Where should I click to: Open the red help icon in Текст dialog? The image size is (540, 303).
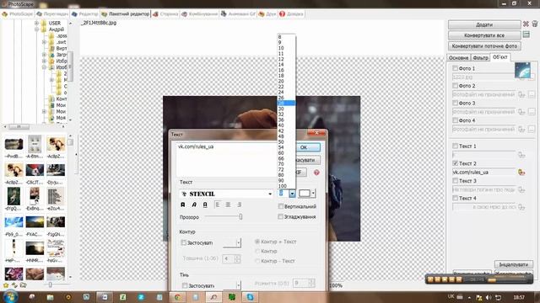(316, 173)
